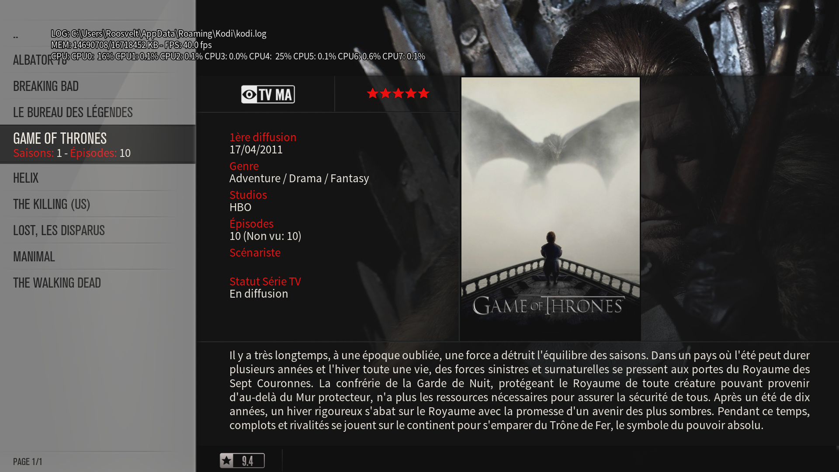Click the eye symbol in TV MA badge

click(x=250, y=94)
